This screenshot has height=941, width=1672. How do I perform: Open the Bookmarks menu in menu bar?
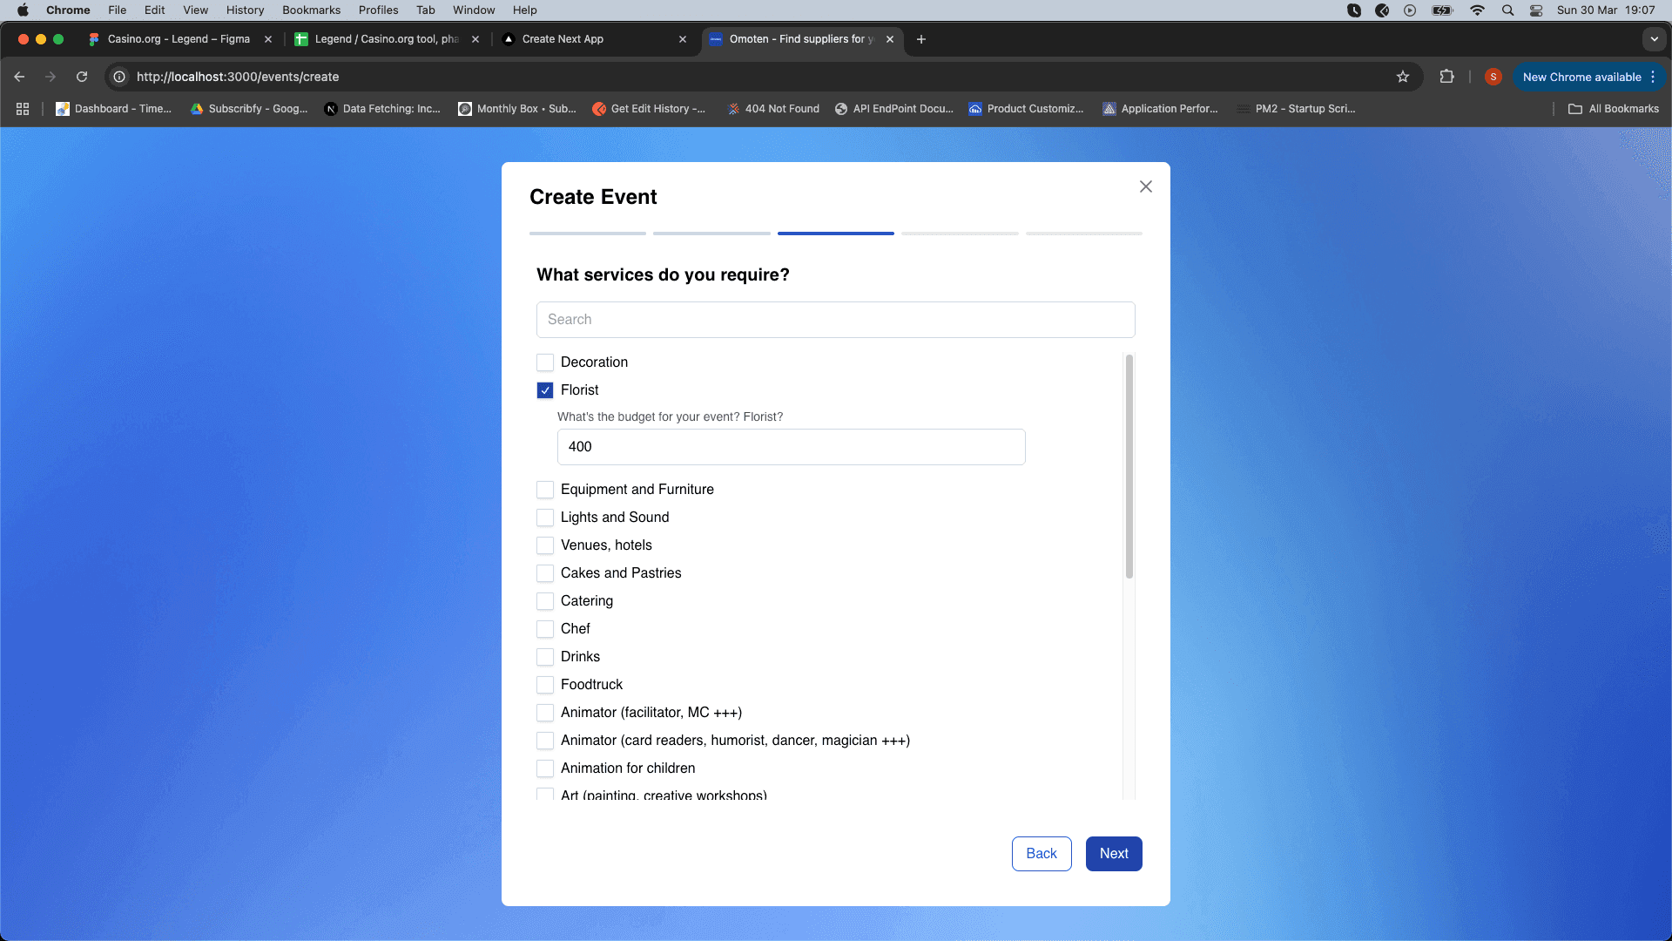click(311, 10)
